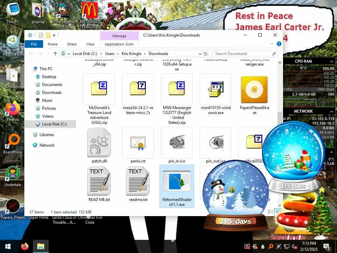Select pin_in.ico file icon
This screenshot has width=337, height=253.
177,142
